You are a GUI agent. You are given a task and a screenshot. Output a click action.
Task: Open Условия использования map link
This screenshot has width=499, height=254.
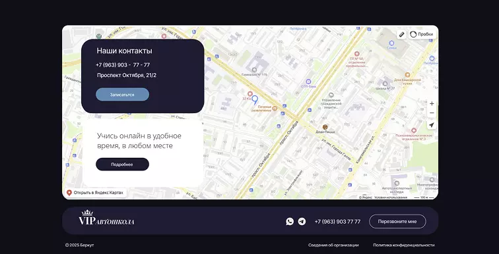(391, 197)
